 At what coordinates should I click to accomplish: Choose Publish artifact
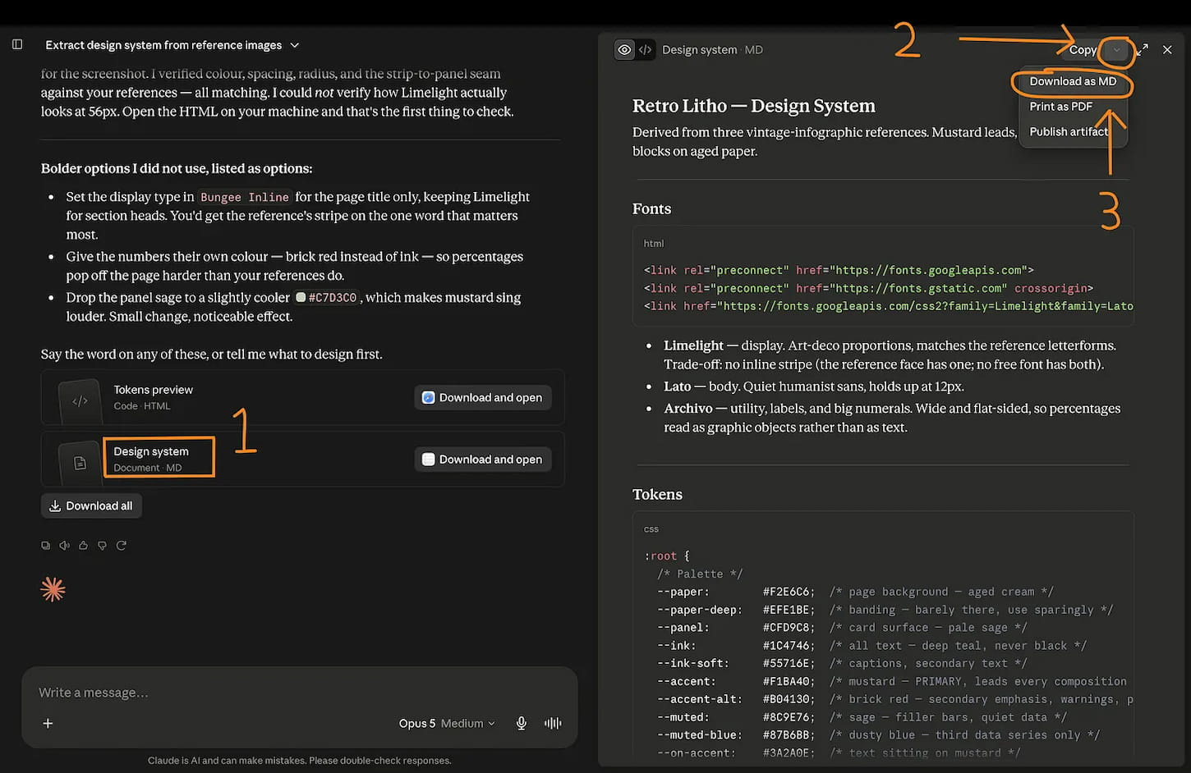[x=1069, y=131]
